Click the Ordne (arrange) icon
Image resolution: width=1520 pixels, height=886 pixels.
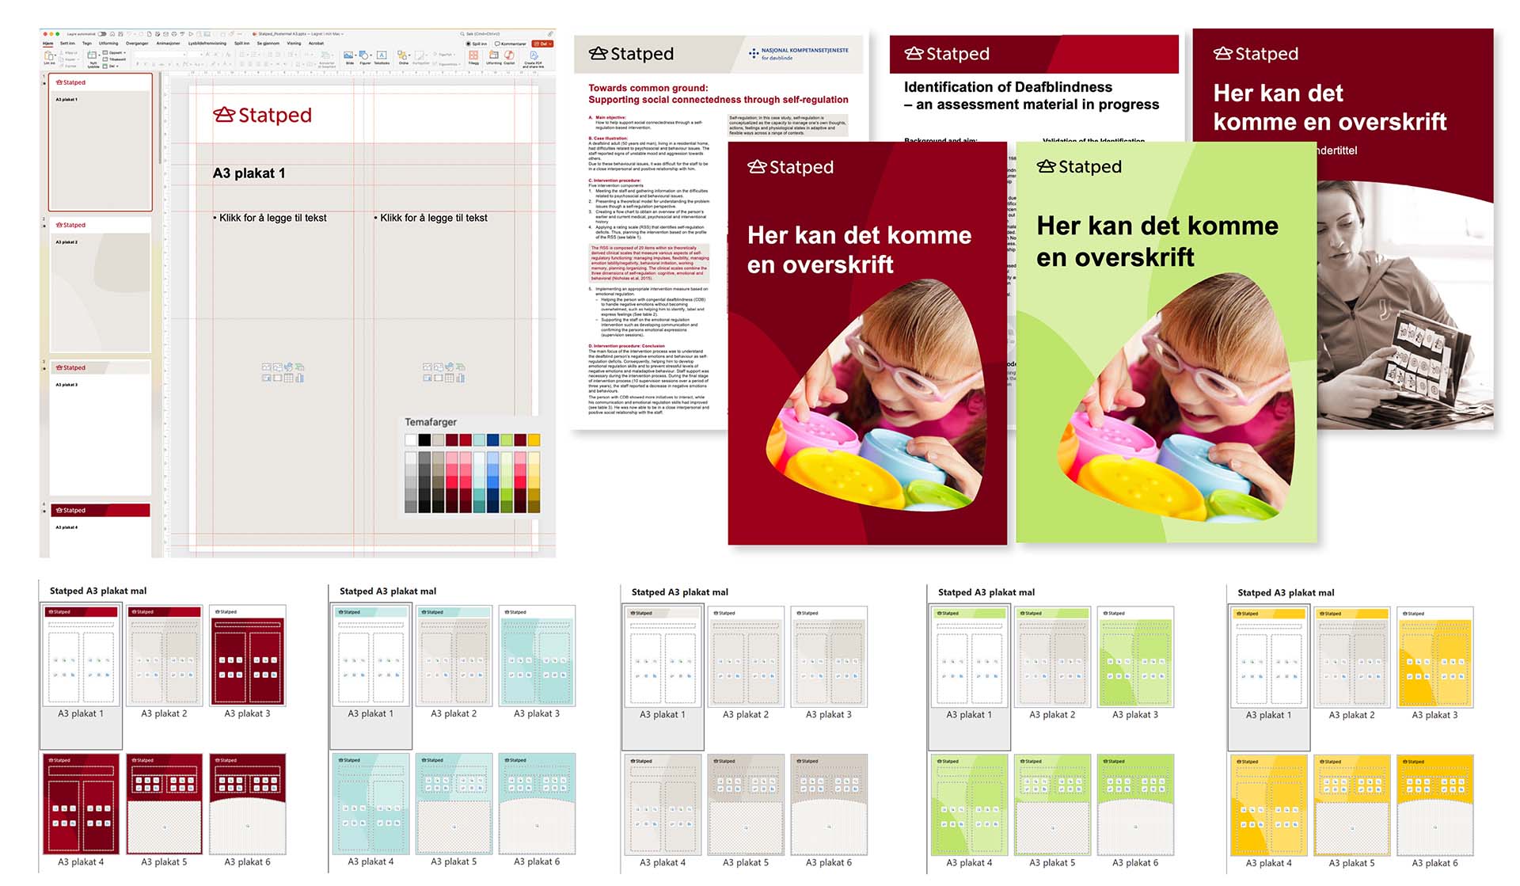point(402,55)
